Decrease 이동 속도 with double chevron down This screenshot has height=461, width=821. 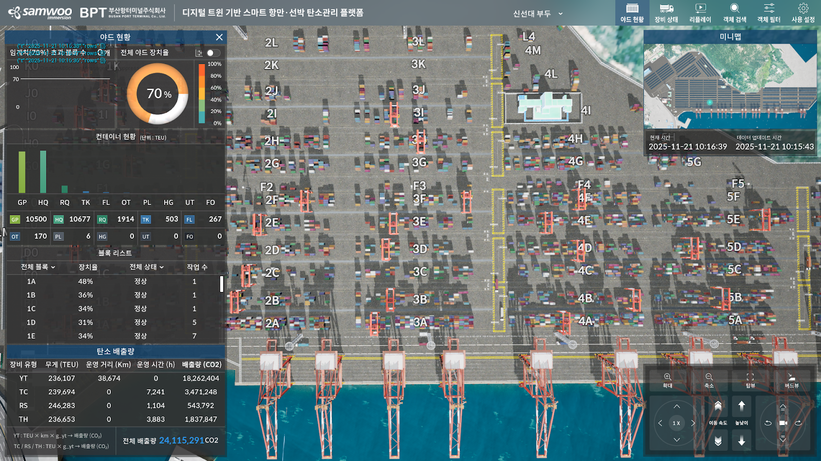(718, 441)
